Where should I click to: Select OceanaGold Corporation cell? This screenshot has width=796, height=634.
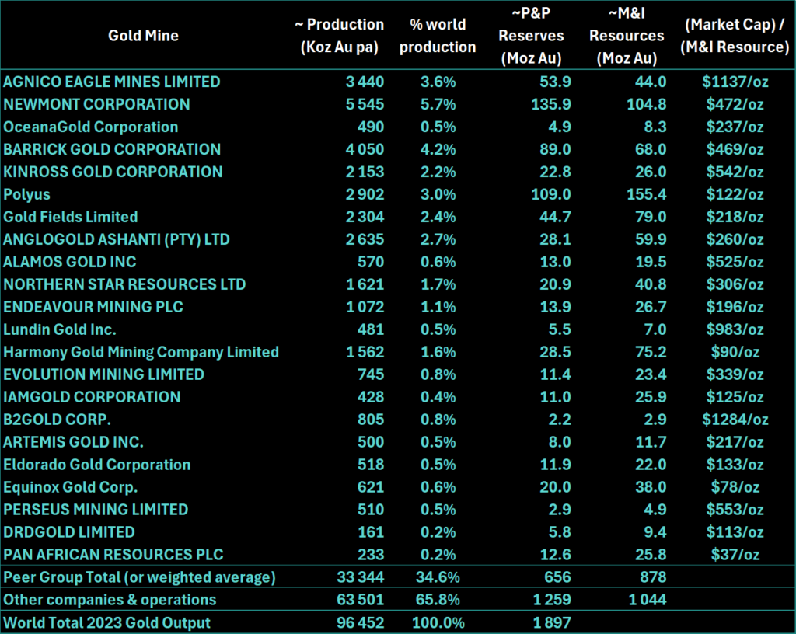tap(91, 127)
